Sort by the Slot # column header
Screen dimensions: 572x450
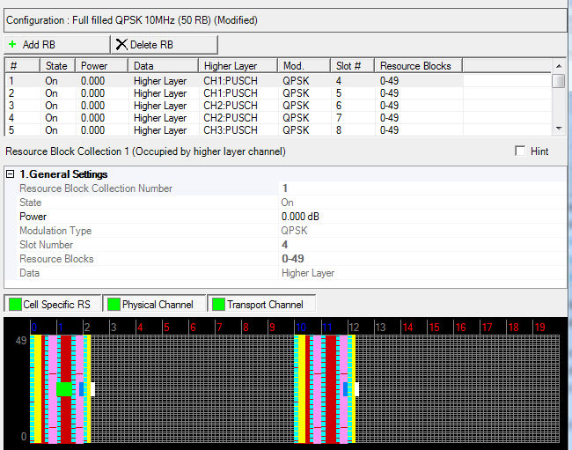354,66
